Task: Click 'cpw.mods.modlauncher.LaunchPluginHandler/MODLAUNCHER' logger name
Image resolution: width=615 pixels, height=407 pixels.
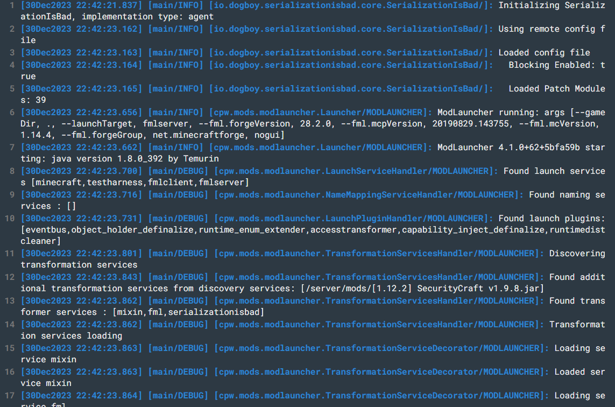Action: 351,219
